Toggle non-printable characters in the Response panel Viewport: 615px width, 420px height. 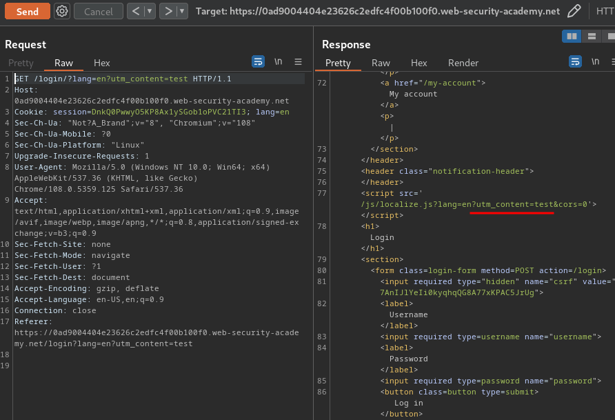click(596, 61)
